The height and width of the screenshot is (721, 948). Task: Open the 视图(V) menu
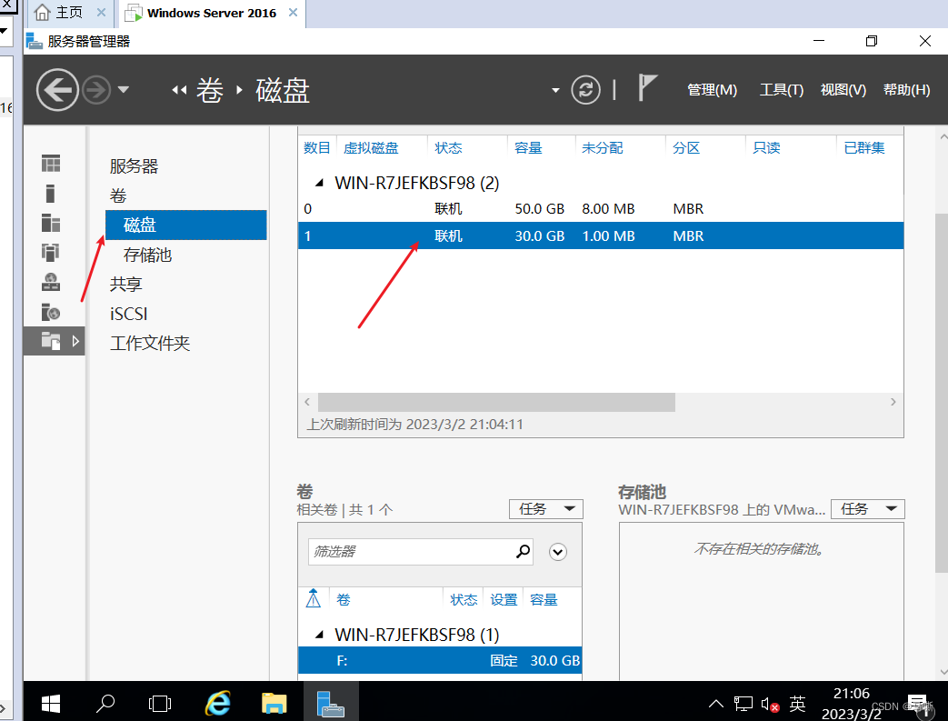843,90
